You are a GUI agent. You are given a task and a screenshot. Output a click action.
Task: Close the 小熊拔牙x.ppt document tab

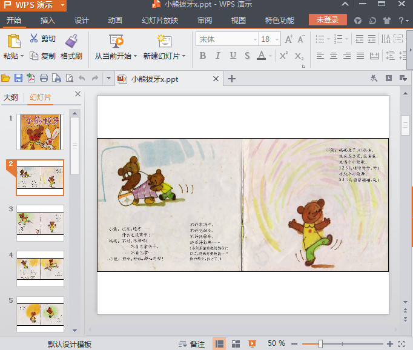(216, 79)
